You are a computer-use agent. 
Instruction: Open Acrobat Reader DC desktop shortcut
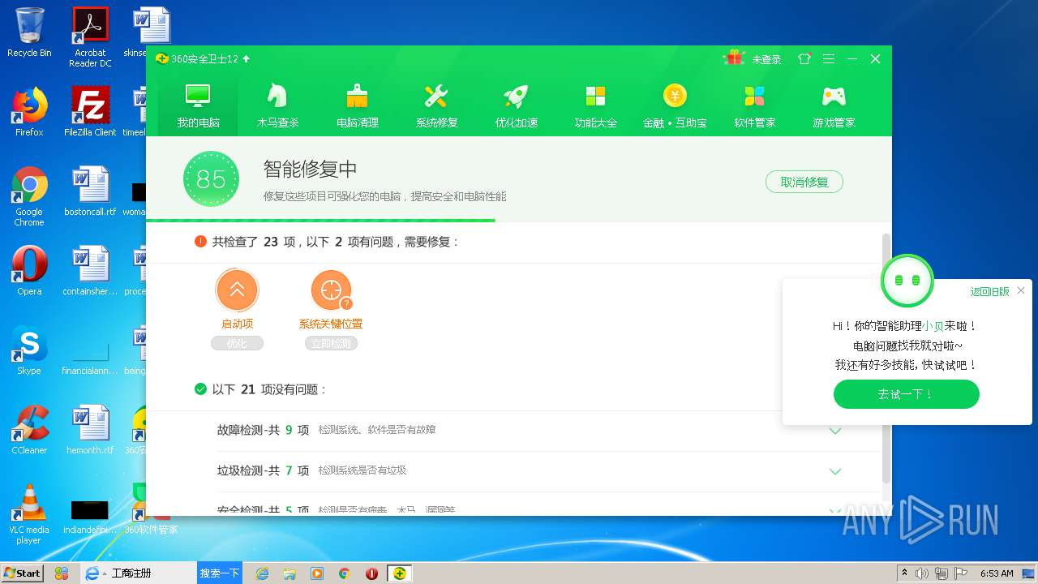click(90, 37)
